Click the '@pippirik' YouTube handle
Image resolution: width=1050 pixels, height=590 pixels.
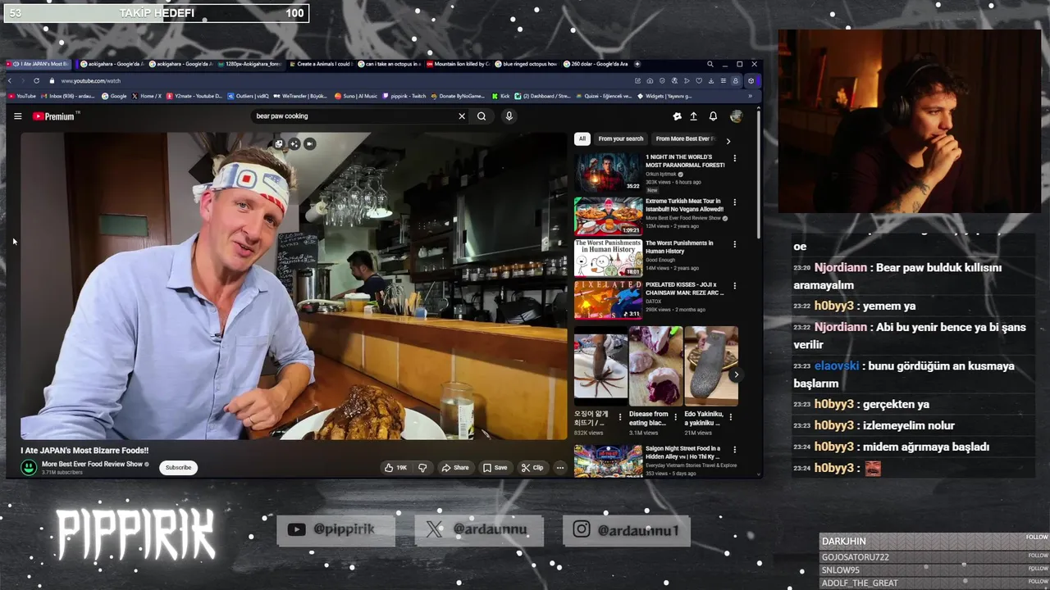tap(344, 529)
